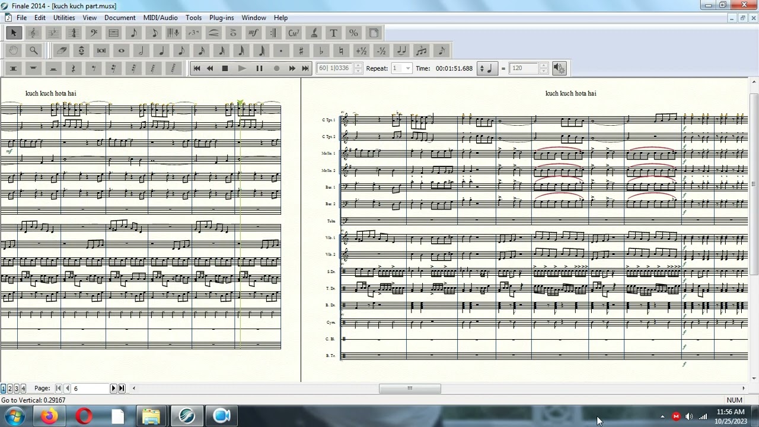This screenshot has width=759, height=427.
Task: Open the Utilities menu
Action: tap(64, 18)
